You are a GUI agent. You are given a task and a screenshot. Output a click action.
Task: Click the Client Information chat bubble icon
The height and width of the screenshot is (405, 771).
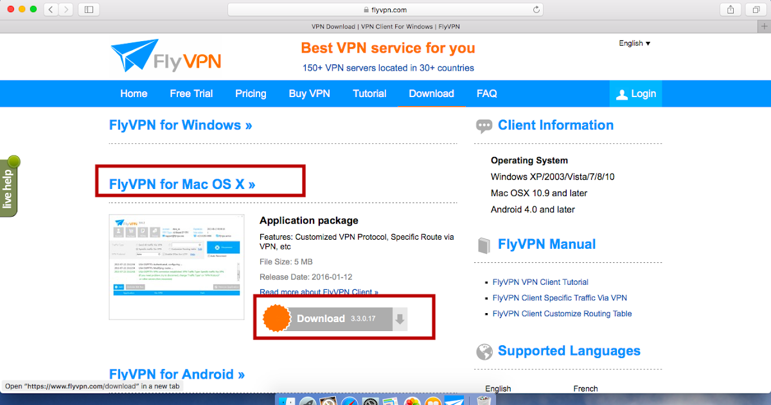[x=484, y=126]
